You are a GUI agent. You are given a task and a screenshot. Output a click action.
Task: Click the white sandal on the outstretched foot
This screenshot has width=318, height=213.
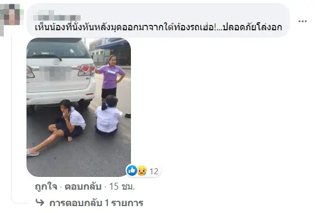coord(33,152)
